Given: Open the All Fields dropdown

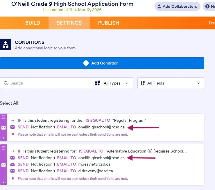Looking at the screenshot, I should coord(171,83).
